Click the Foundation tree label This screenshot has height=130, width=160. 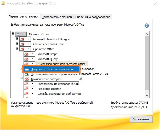pyautogui.click(x=87, y=69)
